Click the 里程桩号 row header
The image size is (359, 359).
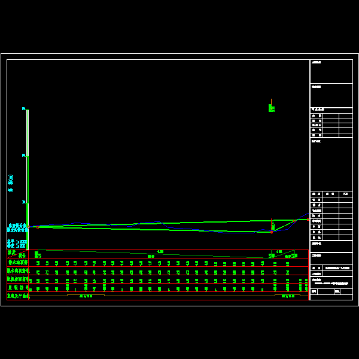(x=18, y=288)
